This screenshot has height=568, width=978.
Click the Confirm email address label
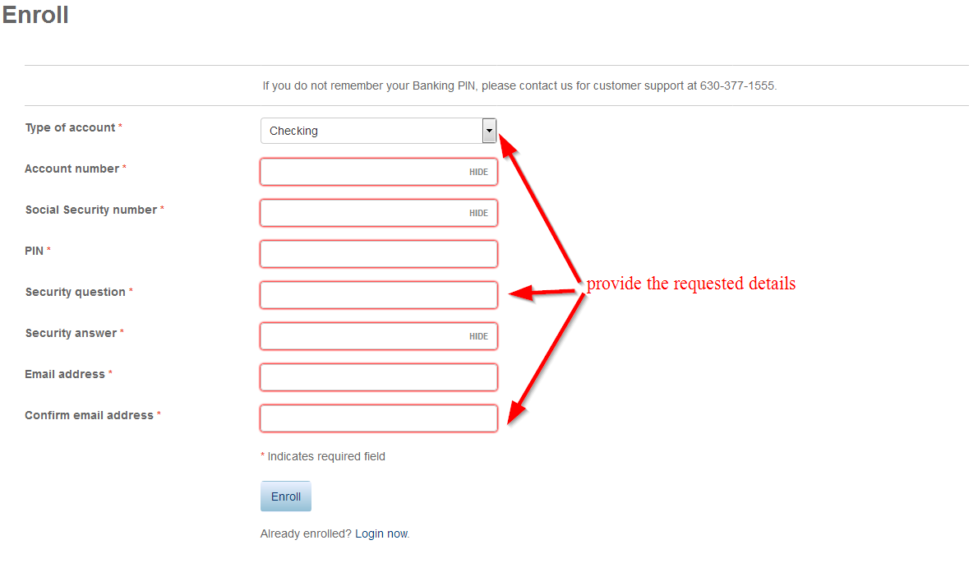[90, 415]
